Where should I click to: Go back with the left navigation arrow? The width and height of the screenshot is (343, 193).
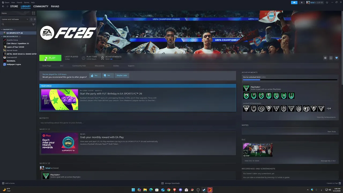[x=3, y=6]
